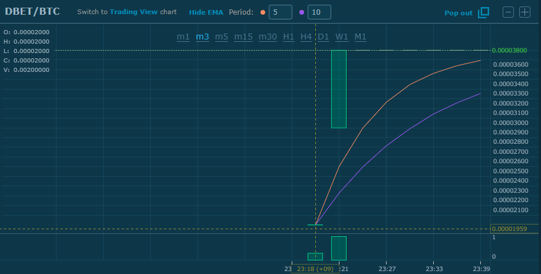Viewport: 541px width, 274px height.
Task: Zoom out with the minus icon
Action: click(x=508, y=12)
